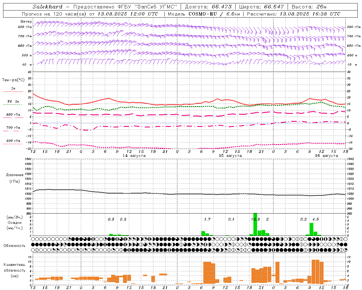Screen dimensions: 362x290
Task: Click the Salekhard station title
Action: click(x=48, y=7)
